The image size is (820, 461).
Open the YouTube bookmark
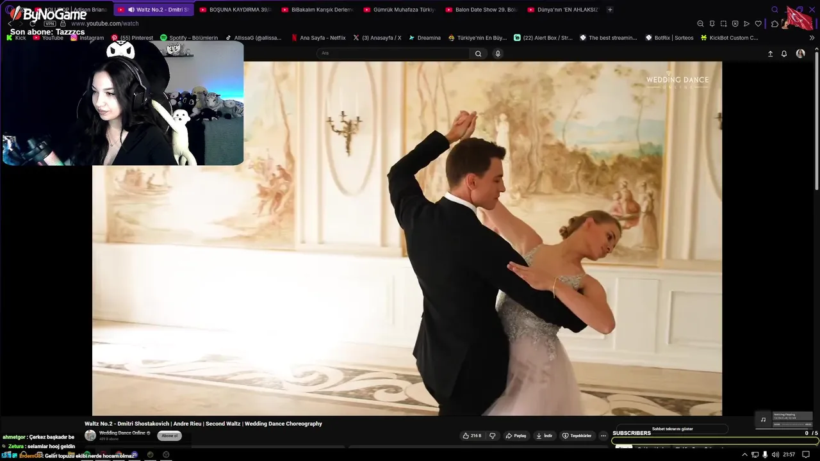pos(48,38)
